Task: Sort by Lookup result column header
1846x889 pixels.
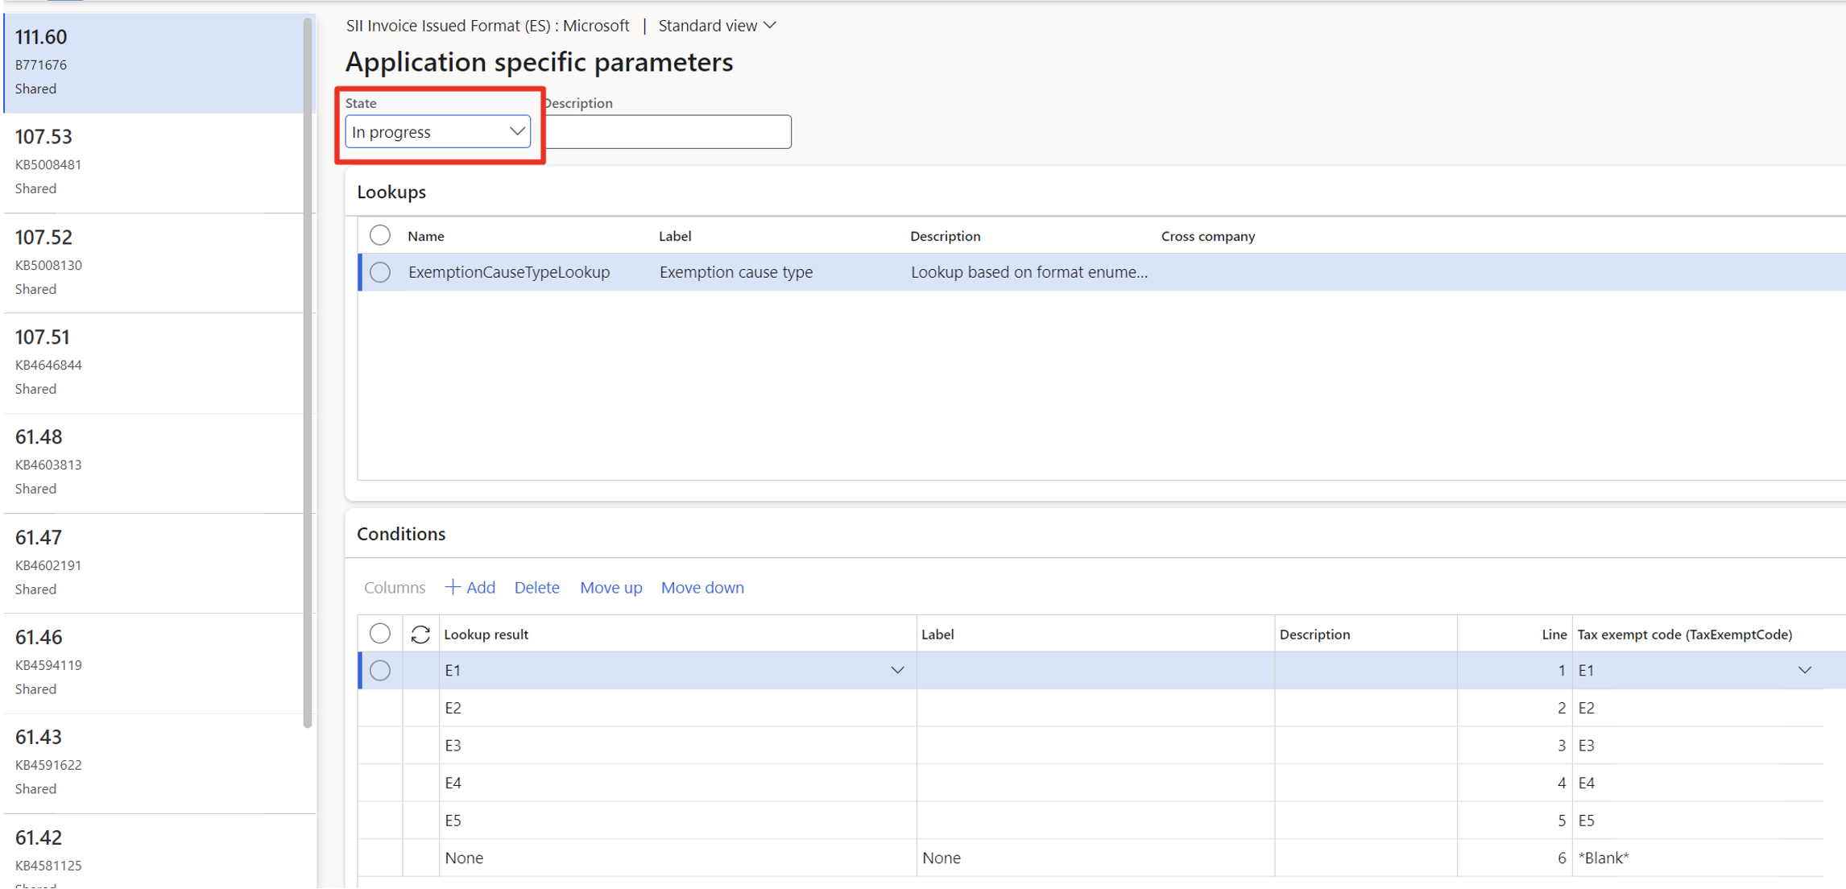Action: click(x=486, y=635)
